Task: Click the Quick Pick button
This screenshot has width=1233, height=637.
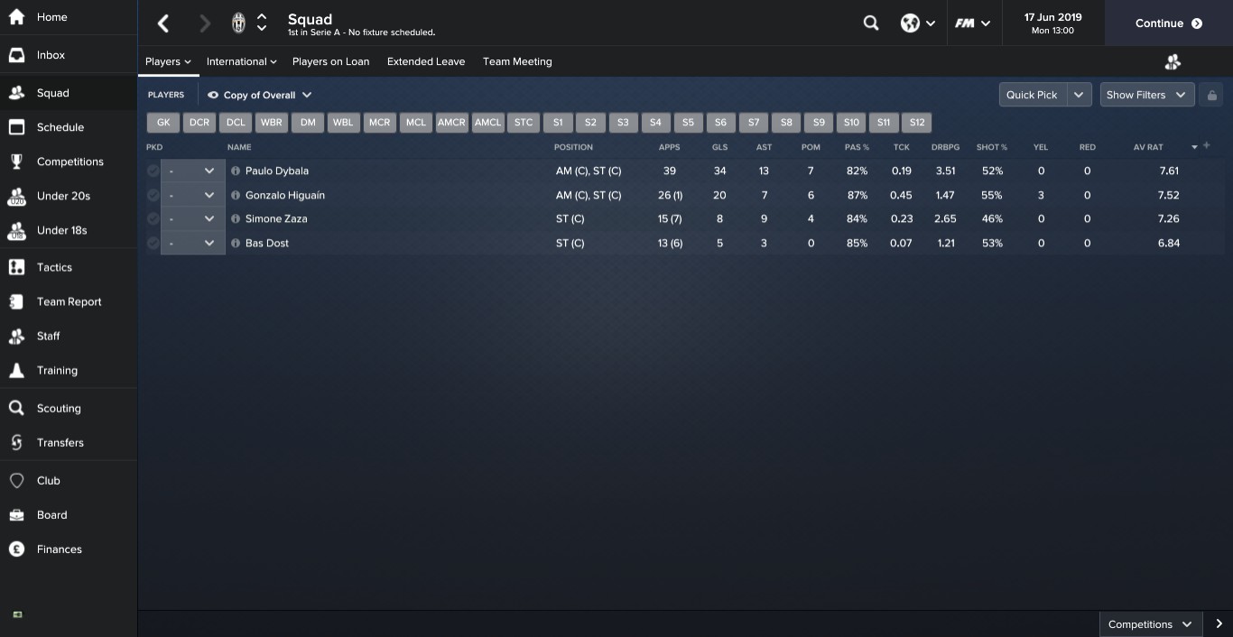Action: click(1033, 95)
